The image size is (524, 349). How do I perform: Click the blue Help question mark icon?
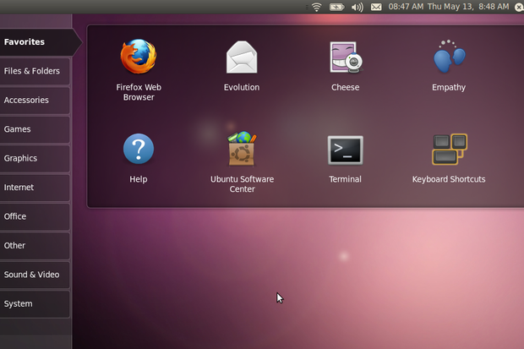139,149
